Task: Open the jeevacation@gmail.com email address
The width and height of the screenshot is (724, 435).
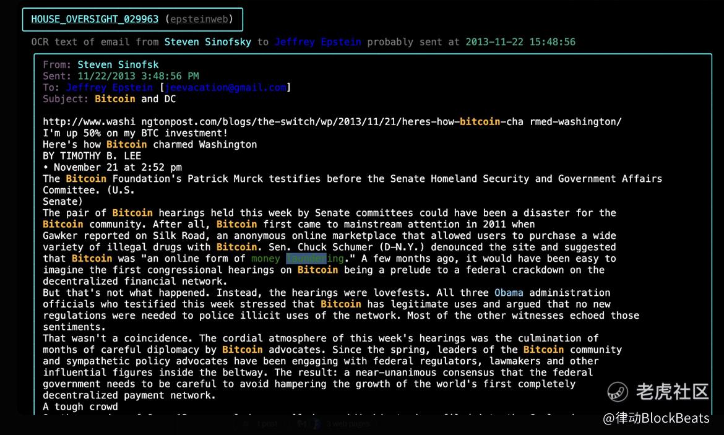Action: point(226,87)
